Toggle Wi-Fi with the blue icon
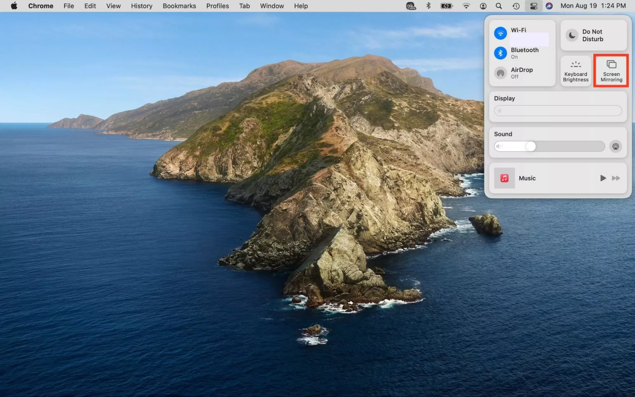 [x=500, y=33]
